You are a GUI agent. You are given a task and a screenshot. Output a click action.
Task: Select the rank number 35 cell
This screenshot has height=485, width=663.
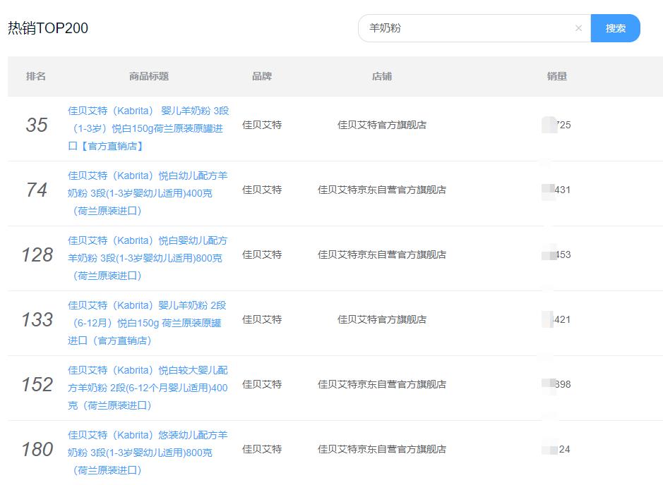point(37,125)
